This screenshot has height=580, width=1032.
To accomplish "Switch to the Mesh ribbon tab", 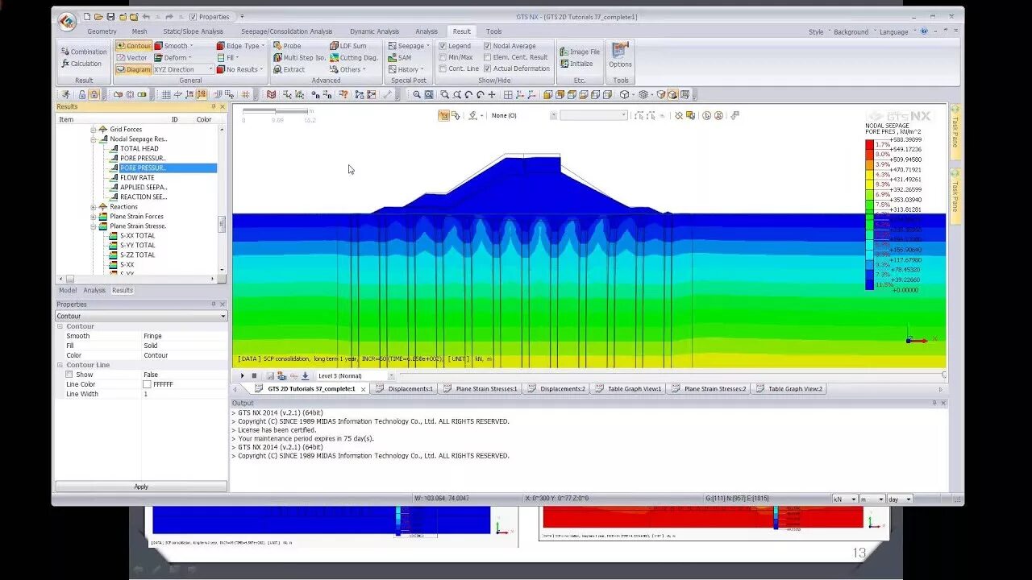I will [x=139, y=31].
